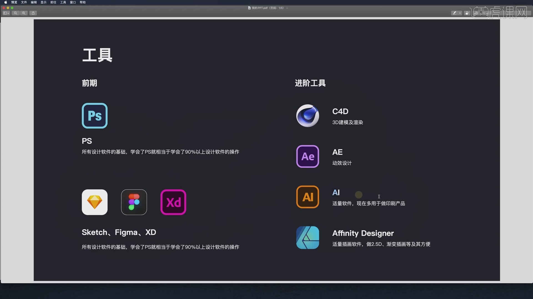Click the search field in the toolbar
Viewport: 533px width, 299px height.
pos(507,13)
